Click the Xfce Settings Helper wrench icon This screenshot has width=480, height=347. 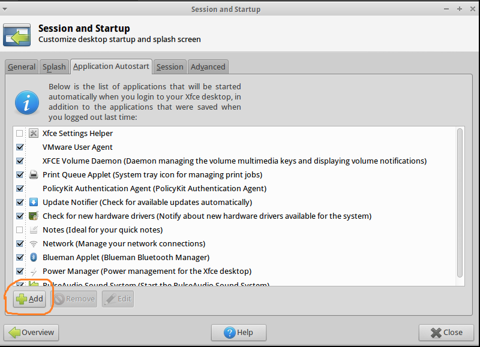(x=33, y=133)
